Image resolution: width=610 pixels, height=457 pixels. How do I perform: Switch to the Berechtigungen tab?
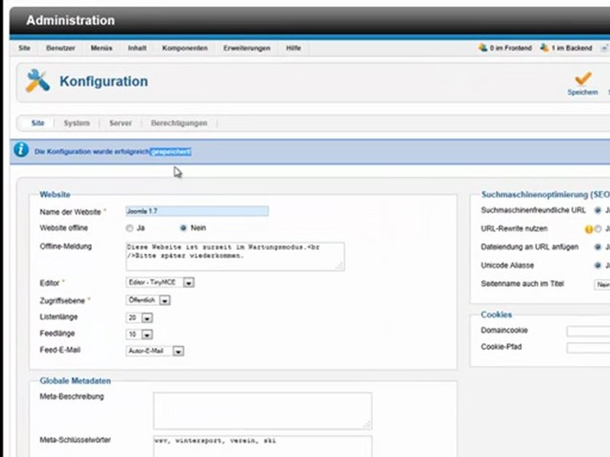(179, 123)
